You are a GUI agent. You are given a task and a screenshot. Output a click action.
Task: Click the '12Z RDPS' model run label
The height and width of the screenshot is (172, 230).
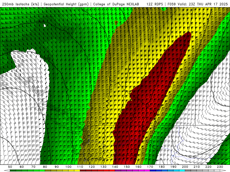[x=155, y=4]
